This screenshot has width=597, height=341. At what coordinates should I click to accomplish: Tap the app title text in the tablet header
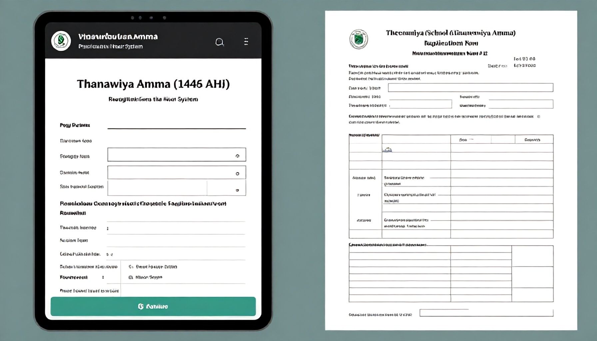[118, 37]
